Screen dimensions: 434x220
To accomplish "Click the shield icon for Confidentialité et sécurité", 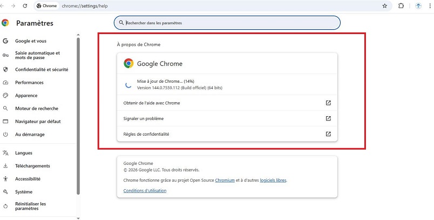I will pos(5,70).
